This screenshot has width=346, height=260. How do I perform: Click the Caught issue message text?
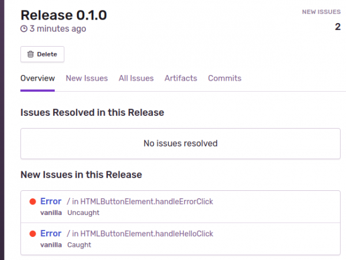79,245
